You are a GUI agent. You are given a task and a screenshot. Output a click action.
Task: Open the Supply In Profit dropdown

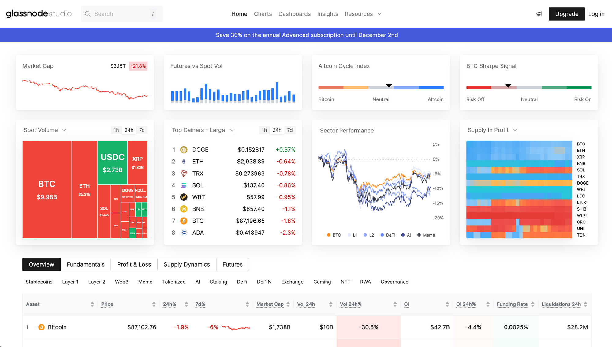(x=492, y=130)
